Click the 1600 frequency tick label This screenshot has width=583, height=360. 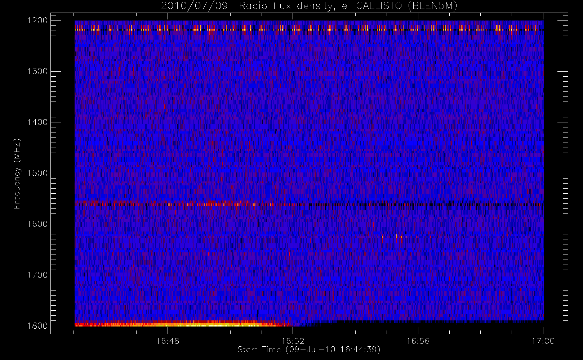(x=37, y=224)
